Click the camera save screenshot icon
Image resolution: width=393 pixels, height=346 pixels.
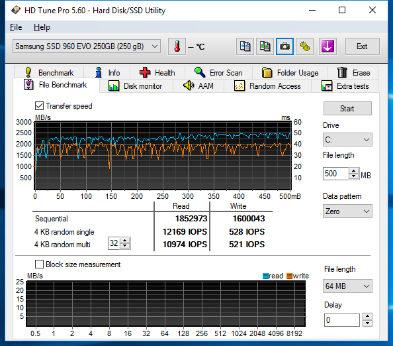pos(284,46)
